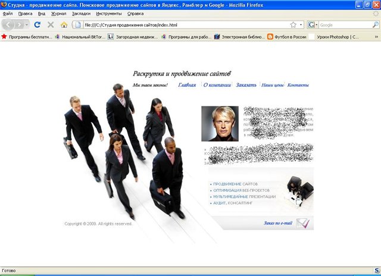The image size is (381, 276).
Task: Click the Copyright © 2009 footer text
Action: (x=98, y=224)
